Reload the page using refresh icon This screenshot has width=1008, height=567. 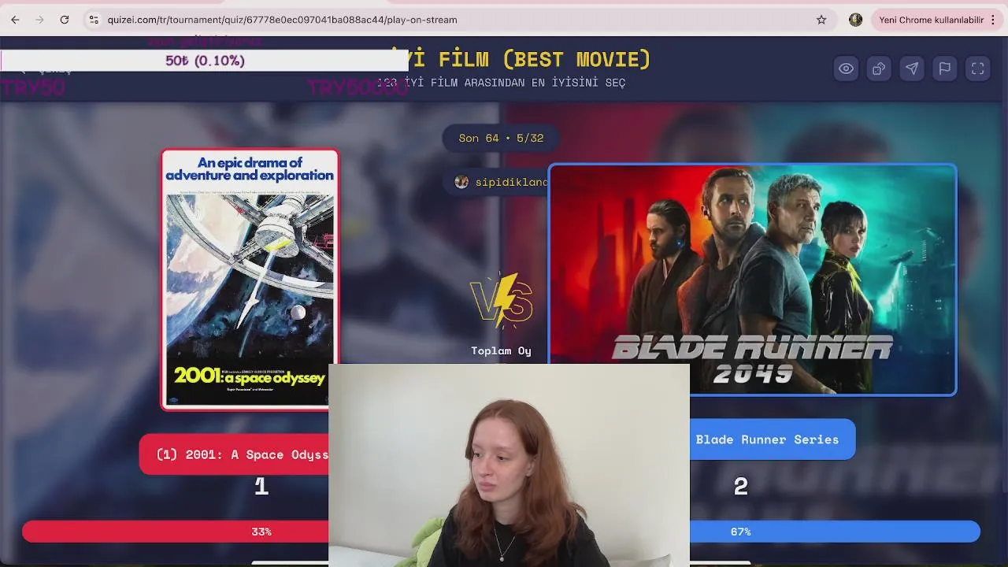65,20
